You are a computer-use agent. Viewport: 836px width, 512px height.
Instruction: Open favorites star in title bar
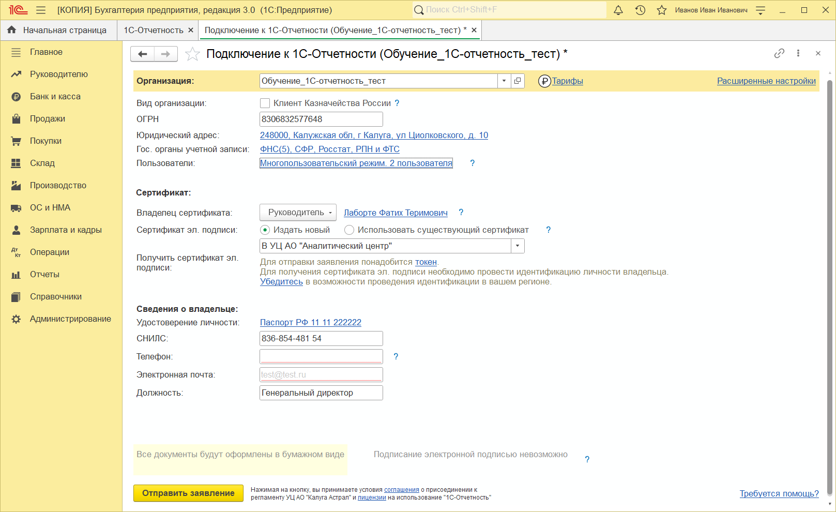point(662,10)
